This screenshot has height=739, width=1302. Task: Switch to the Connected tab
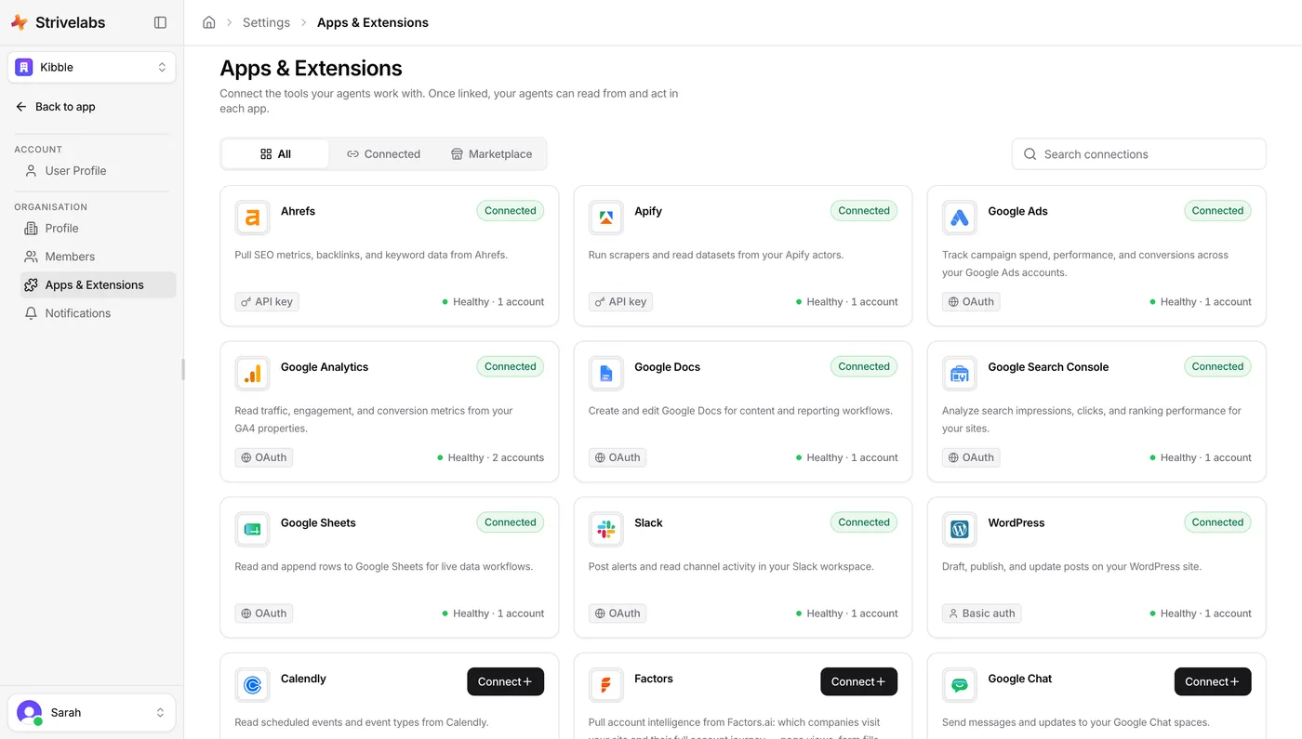tap(383, 154)
